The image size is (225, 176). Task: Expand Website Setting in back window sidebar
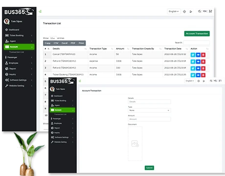(19, 86)
